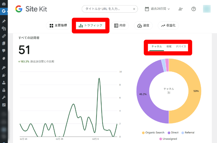The image size is (217, 143).
Task: Click the visitor count 51
Action: click(x=24, y=50)
